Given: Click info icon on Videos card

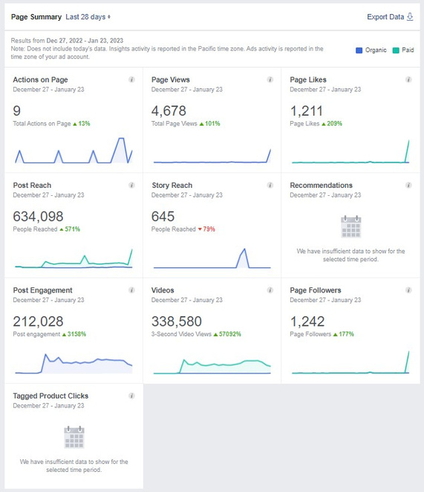Looking at the screenshot, I should pos(270,290).
